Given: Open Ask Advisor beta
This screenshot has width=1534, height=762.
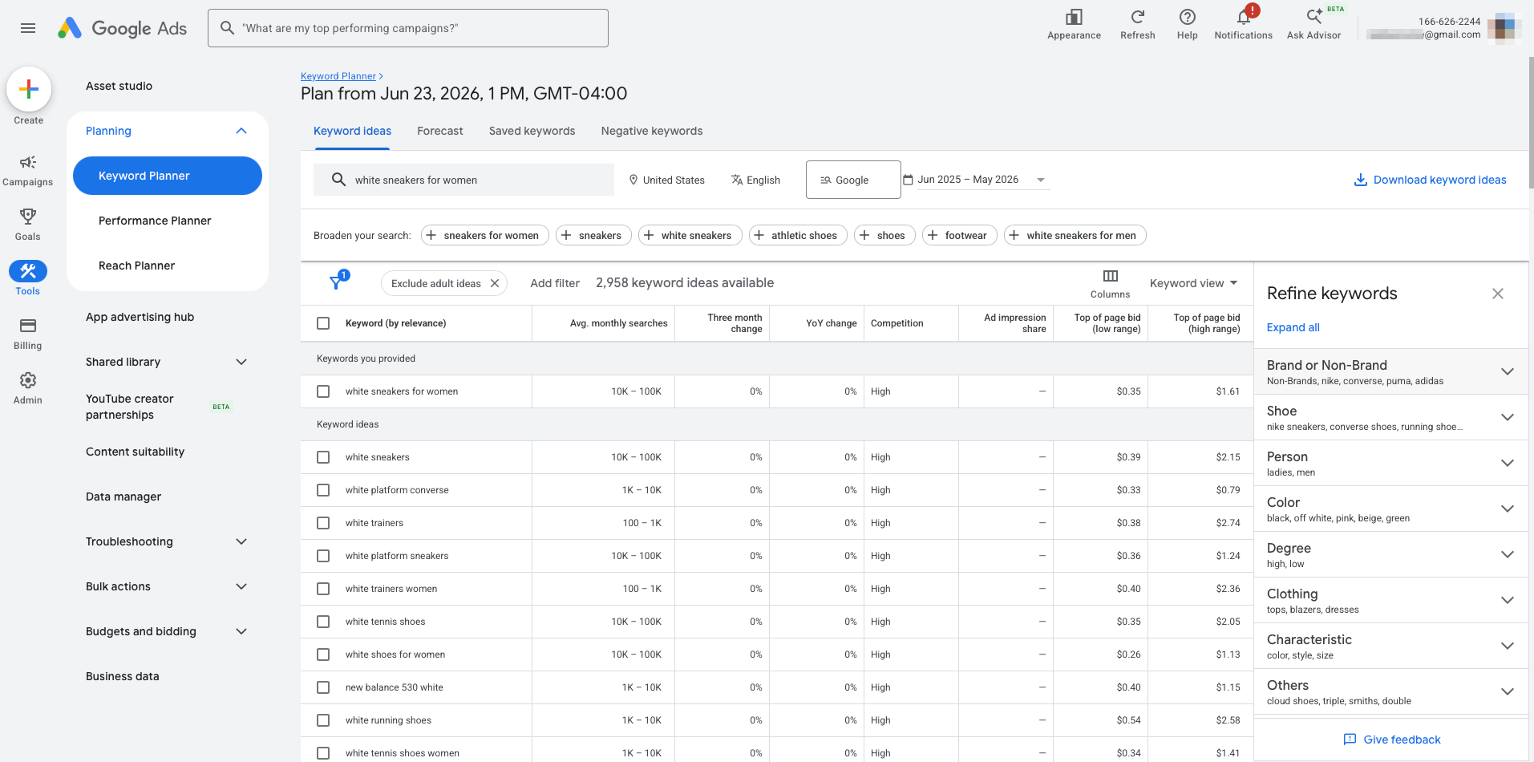Looking at the screenshot, I should tap(1313, 24).
